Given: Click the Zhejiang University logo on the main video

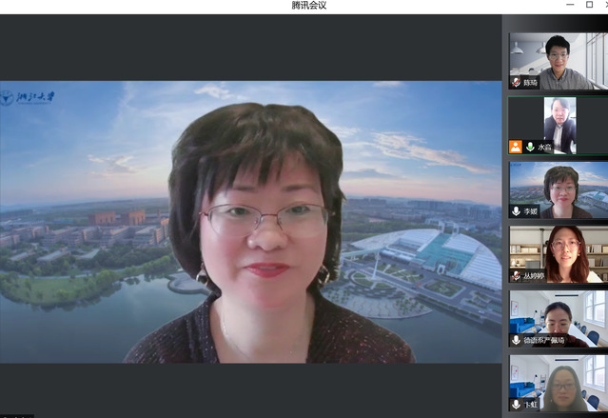Looking at the screenshot, I should (x=29, y=96).
